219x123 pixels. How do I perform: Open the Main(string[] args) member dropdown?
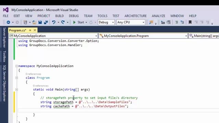(204, 36)
